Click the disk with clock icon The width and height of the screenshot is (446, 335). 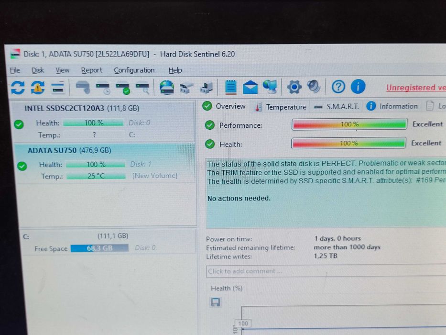click(x=103, y=88)
